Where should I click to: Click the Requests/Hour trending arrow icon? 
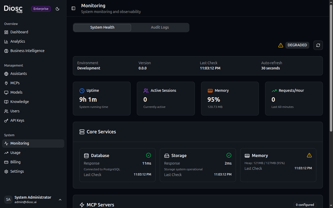pos(274,91)
